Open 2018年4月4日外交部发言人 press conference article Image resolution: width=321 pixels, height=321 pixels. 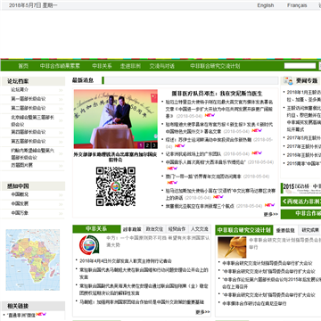pyautogui.click(x=126, y=261)
